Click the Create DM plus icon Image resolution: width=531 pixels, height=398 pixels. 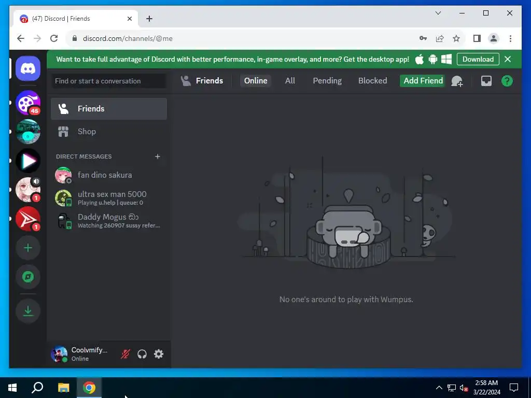[158, 157]
